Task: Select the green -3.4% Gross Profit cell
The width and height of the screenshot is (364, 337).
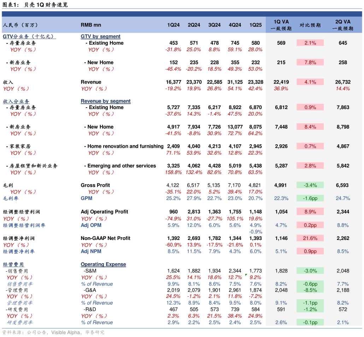Action: coord(310,185)
